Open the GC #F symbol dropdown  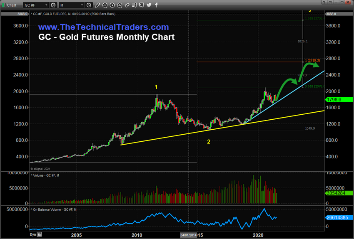(x=47, y=5)
